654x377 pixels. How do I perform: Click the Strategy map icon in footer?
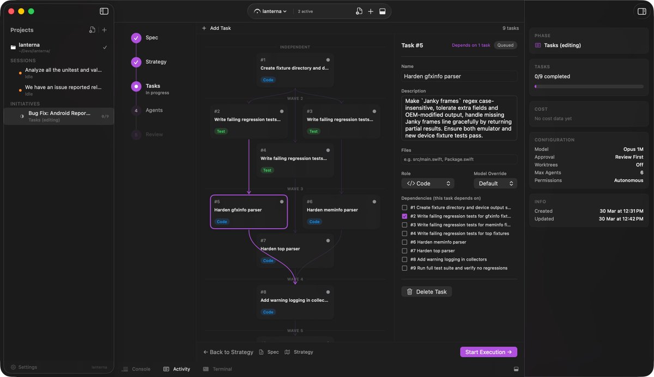pyautogui.click(x=287, y=352)
